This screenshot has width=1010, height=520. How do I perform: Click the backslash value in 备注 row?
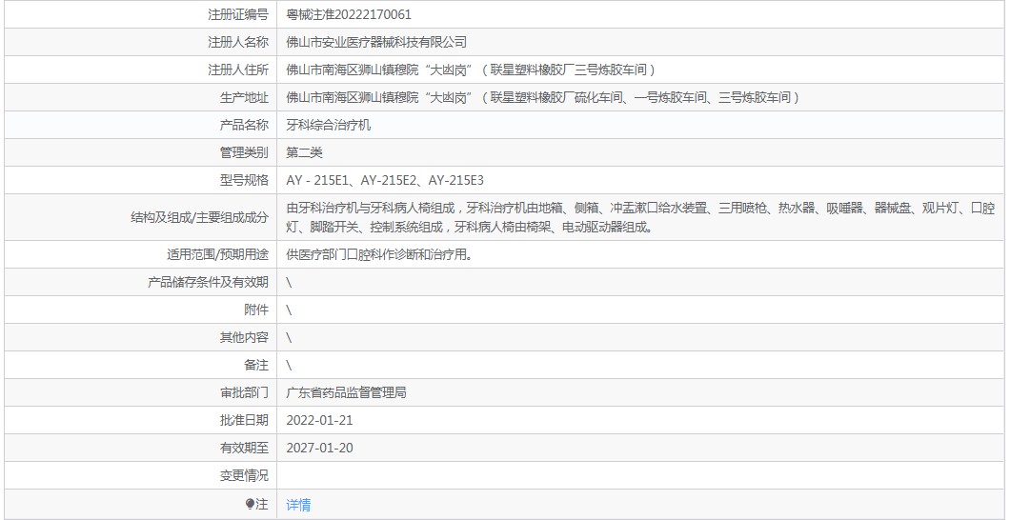pos(290,365)
